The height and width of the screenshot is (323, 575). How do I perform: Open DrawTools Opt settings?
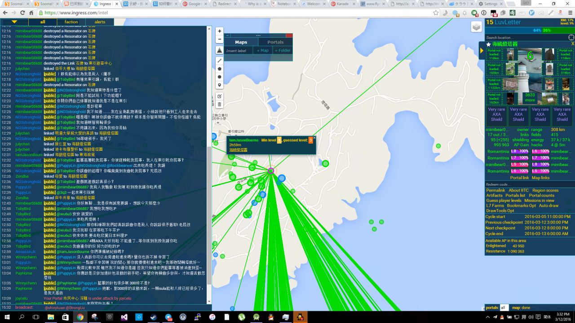(x=500, y=211)
